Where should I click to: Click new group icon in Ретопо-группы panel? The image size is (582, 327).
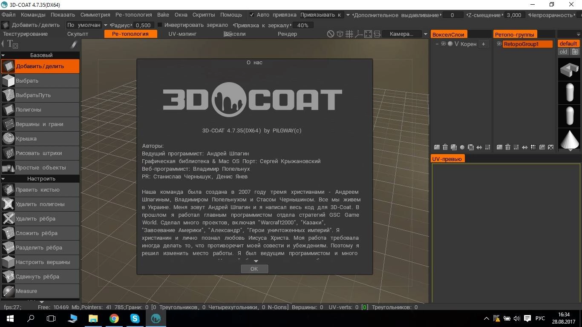[x=499, y=147]
